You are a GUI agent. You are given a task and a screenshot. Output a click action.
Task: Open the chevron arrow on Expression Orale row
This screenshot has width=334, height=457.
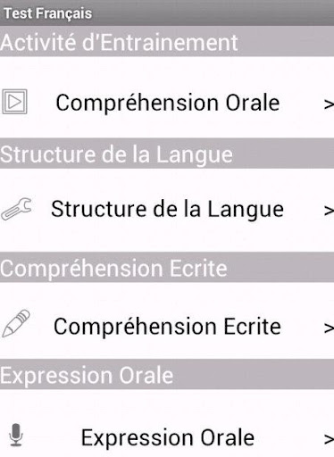point(329,439)
